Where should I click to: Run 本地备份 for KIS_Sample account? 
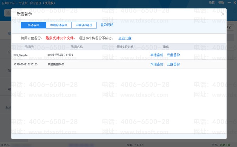pyautogui.click(x=157, y=55)
